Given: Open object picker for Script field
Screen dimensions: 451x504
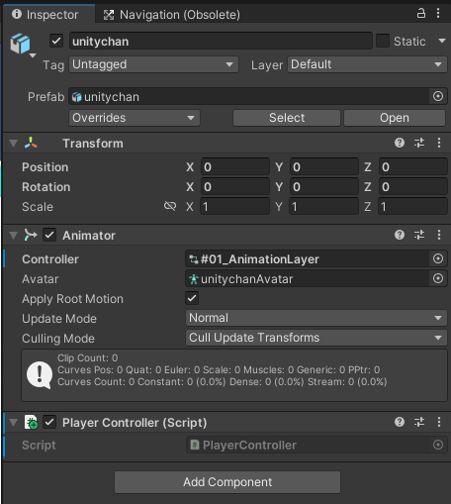Looking at the screenshot, I should pos(438,445).
